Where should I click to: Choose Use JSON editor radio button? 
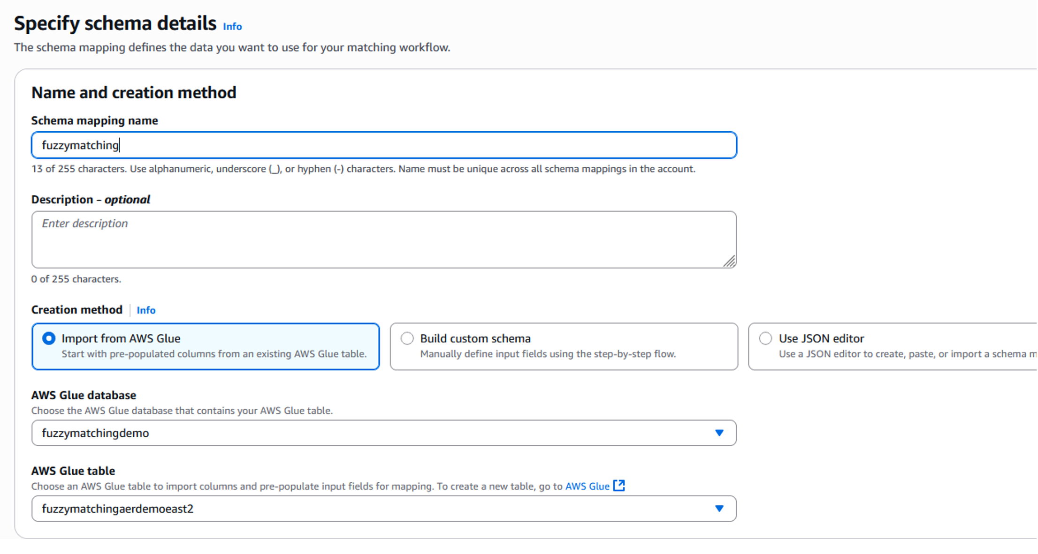[765, 338]
